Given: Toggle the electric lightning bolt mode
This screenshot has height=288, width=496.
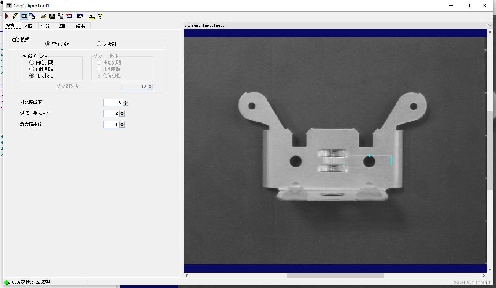Looking at the screenshot, I should tap(15, 16).
